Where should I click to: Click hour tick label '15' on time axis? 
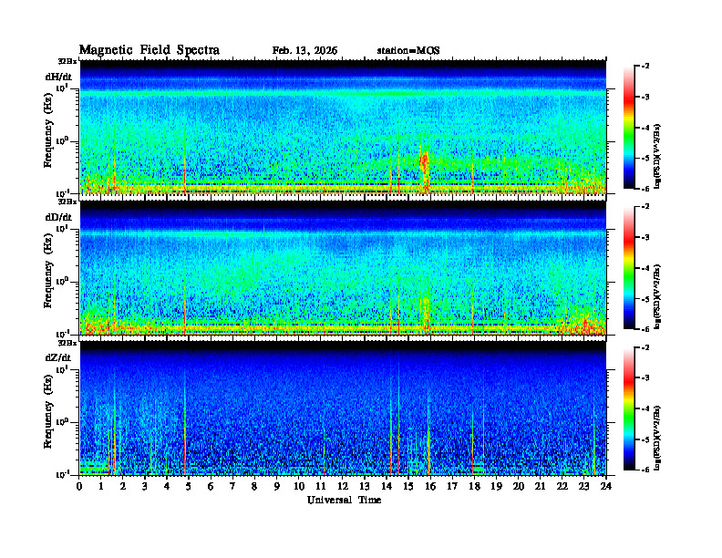pyautogui.click(x=408, y=487)
